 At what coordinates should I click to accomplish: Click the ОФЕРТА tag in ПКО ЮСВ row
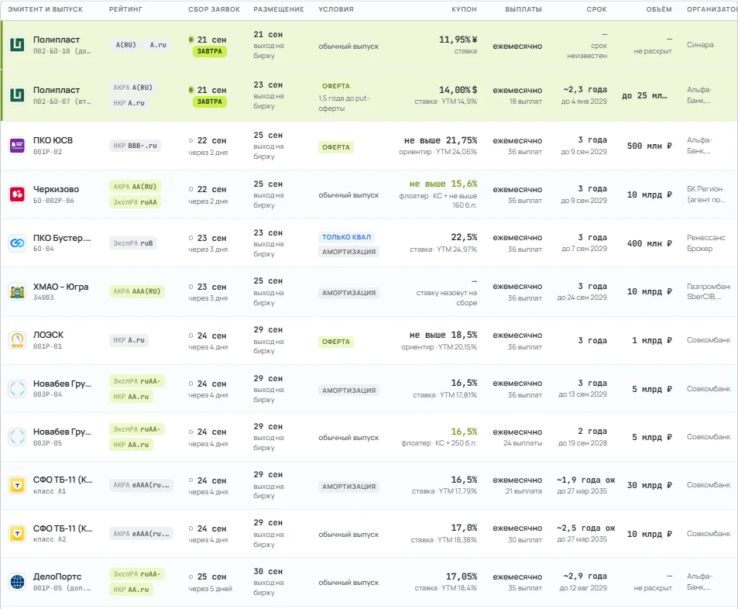tap(336, 147)
